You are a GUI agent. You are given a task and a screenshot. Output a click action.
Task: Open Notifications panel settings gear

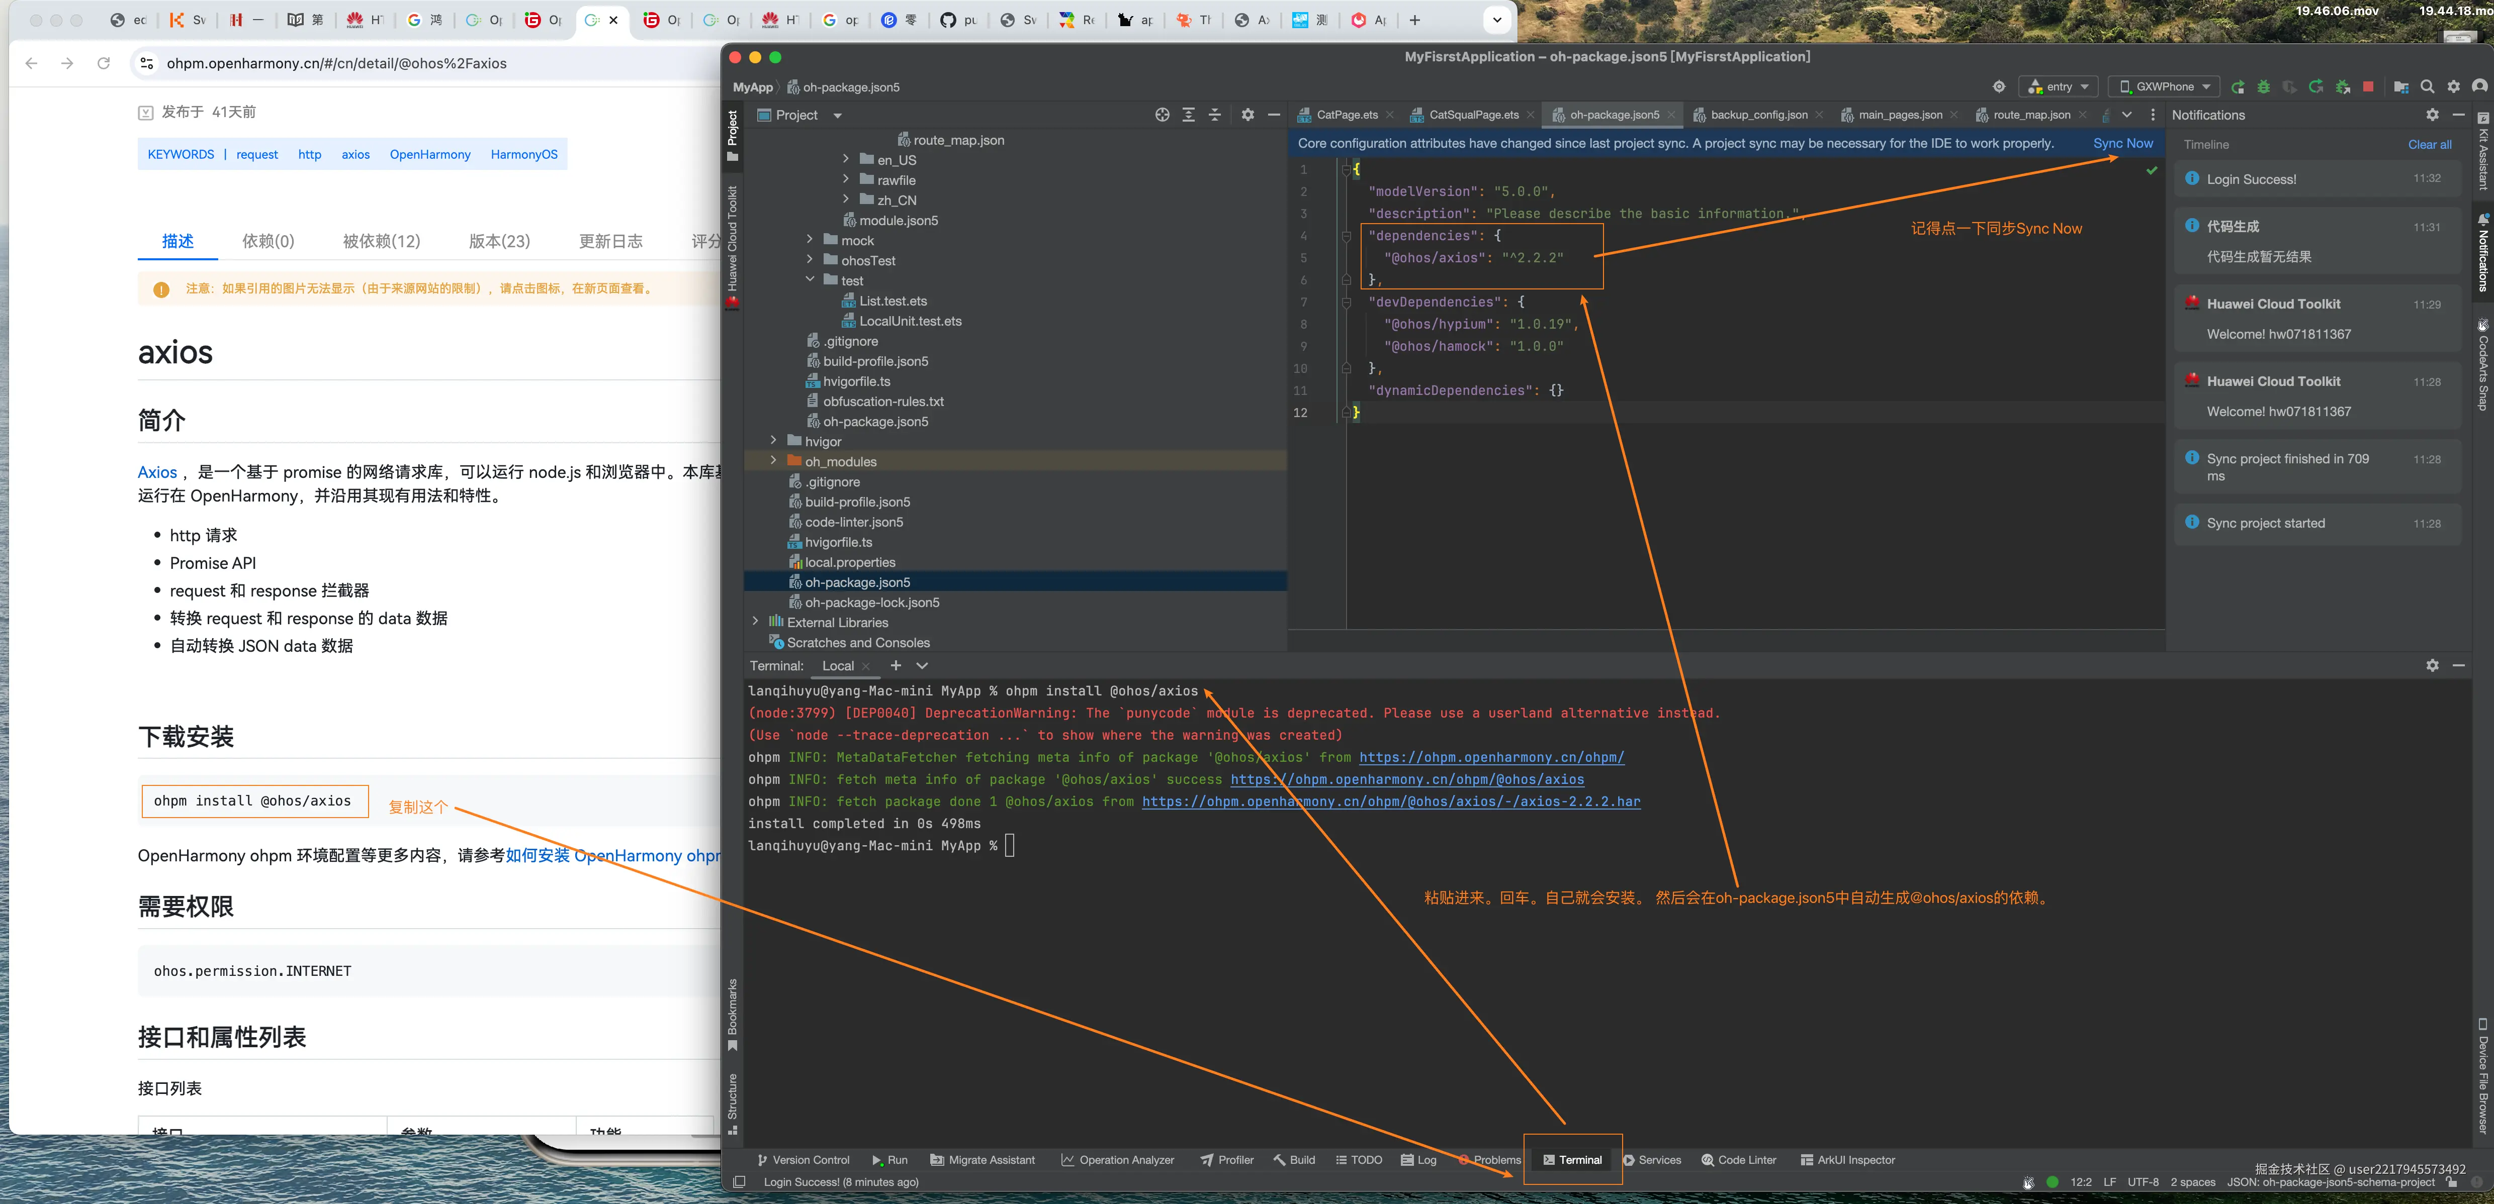[x=2431, y=115]
